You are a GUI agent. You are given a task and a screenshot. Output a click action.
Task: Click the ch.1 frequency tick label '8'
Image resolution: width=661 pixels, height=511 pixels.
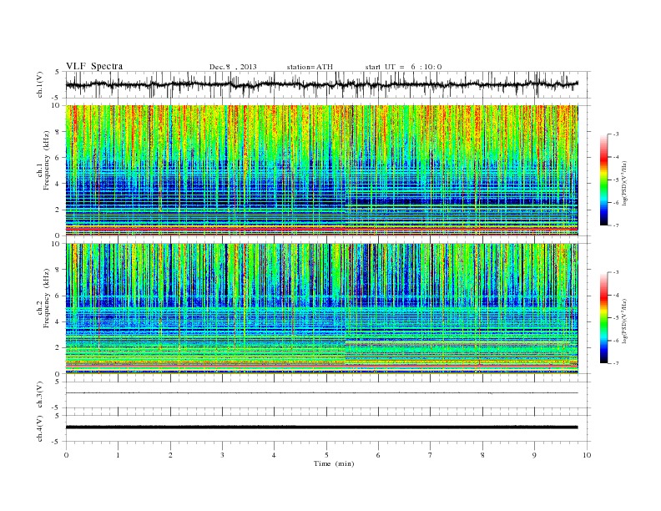coord(58,132)
